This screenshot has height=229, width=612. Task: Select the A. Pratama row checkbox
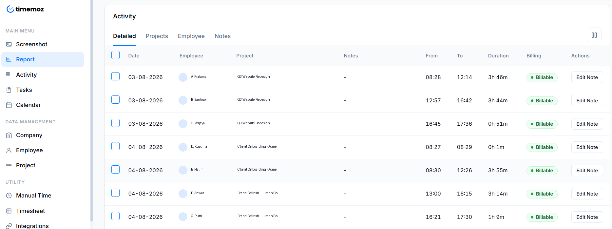click(x=115, y=76)
